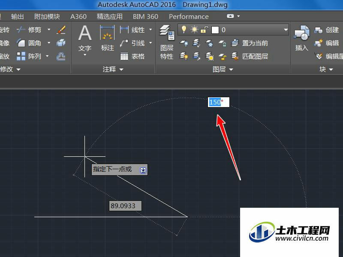This screenshot has height=257, width=343.
Task: Click the Explode icon beside 圆角
Action: point(61,43)
